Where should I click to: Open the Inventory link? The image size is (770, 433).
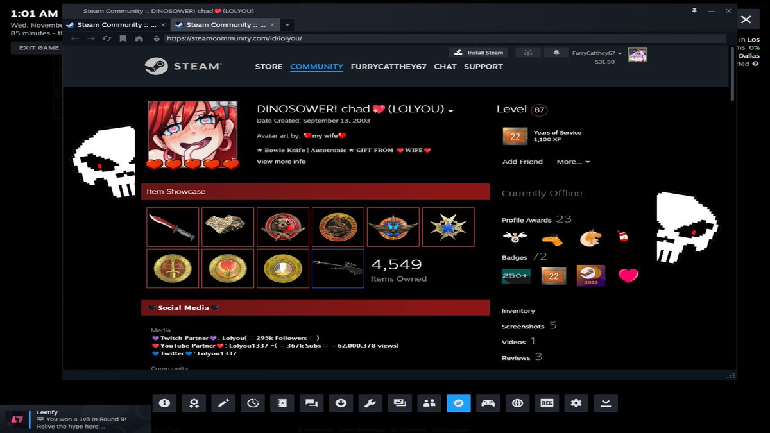tap(518, 311)
